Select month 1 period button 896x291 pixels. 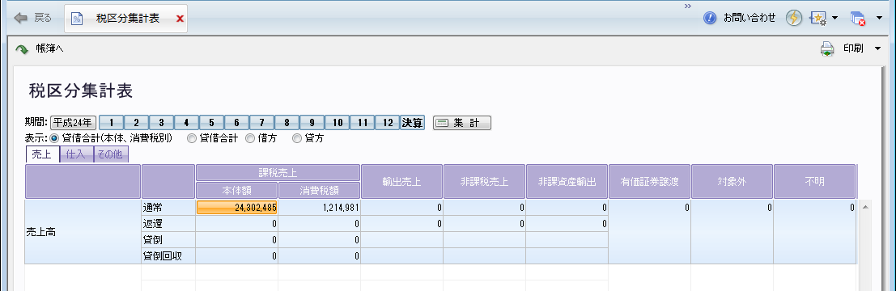coord(112,123)
